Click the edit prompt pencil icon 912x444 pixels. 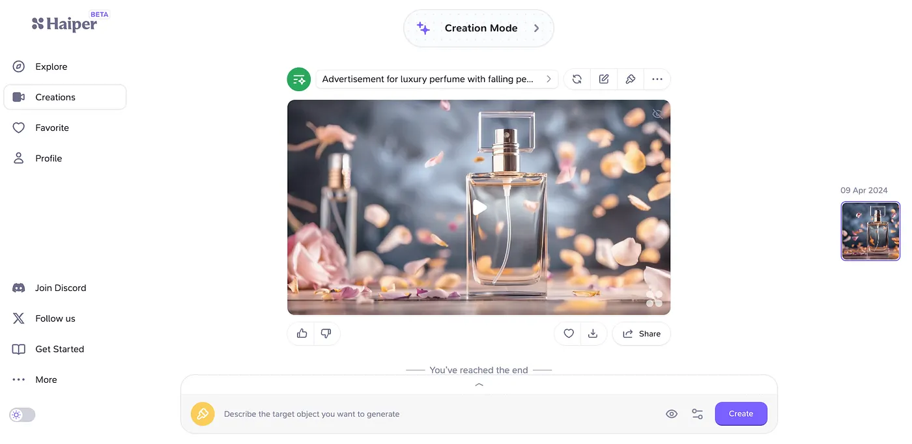(x=604, y=79)
